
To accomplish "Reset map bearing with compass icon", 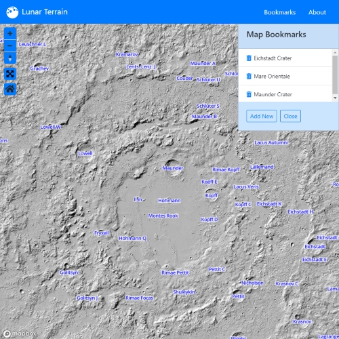I will (x=10, y=58).
